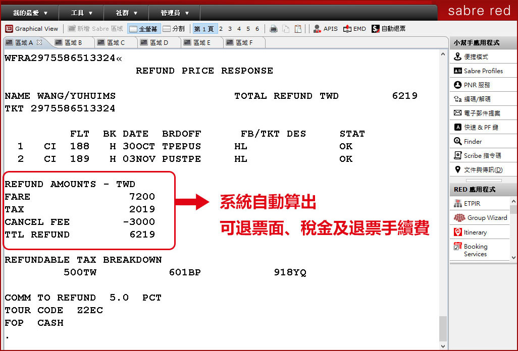Click the print icon in toolbar
Viewport: 518px width, 351px height.
(x=274, y=29)
